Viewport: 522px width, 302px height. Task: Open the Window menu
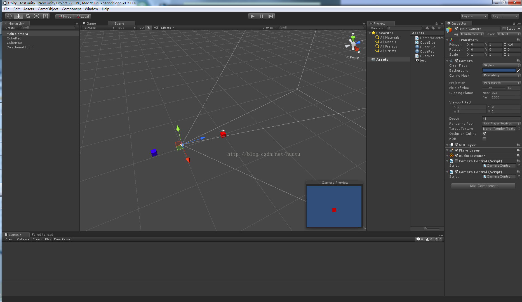click(91, 9)
